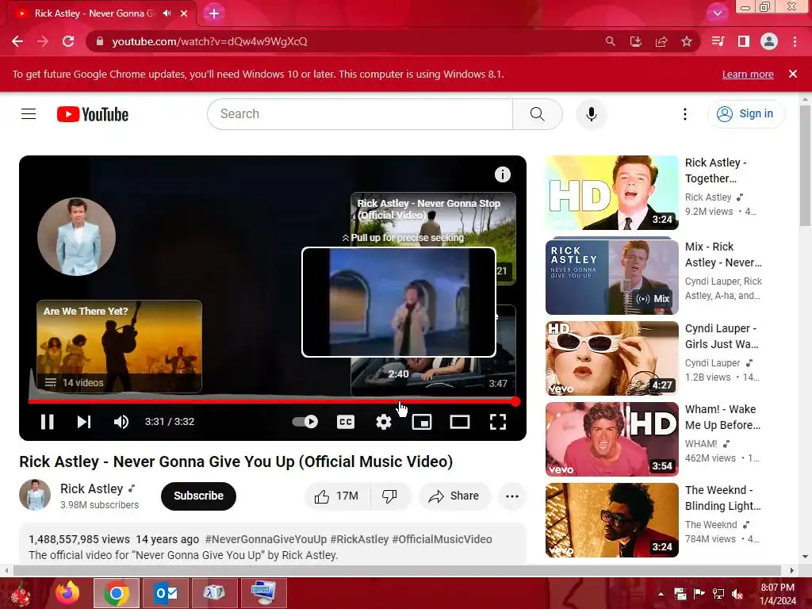Open more actions ellipsis below video

[511, 496]
